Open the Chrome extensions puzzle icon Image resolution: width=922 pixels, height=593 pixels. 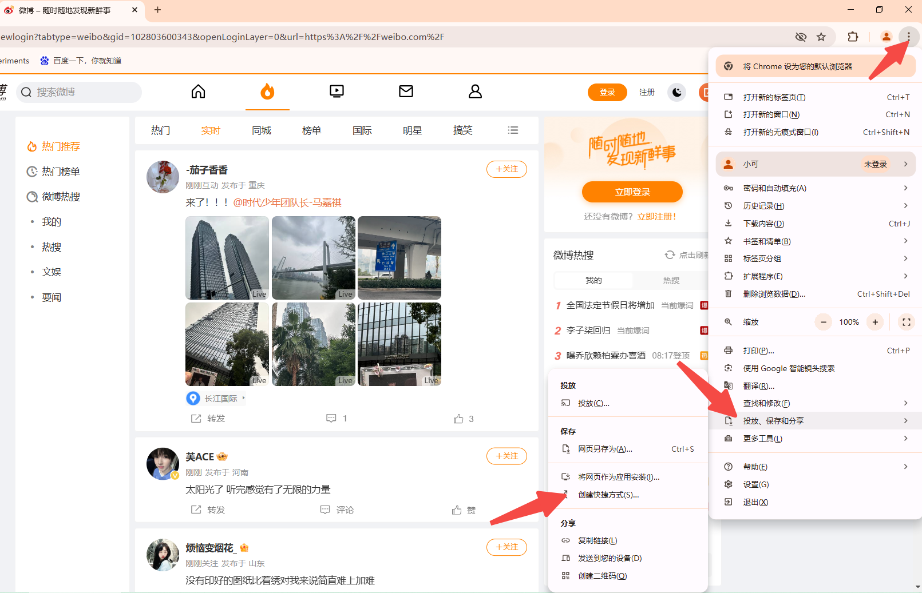pos(853,37)
